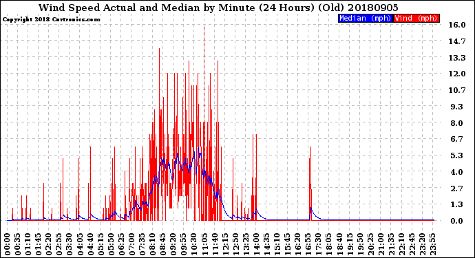Click the 10:30 time axis label
475x258 pixels.
(194, 244)
